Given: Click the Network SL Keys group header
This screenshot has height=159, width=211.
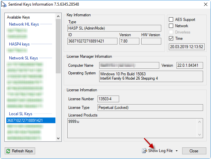Looking at the screenshot, I should click(x=24, y=58).
